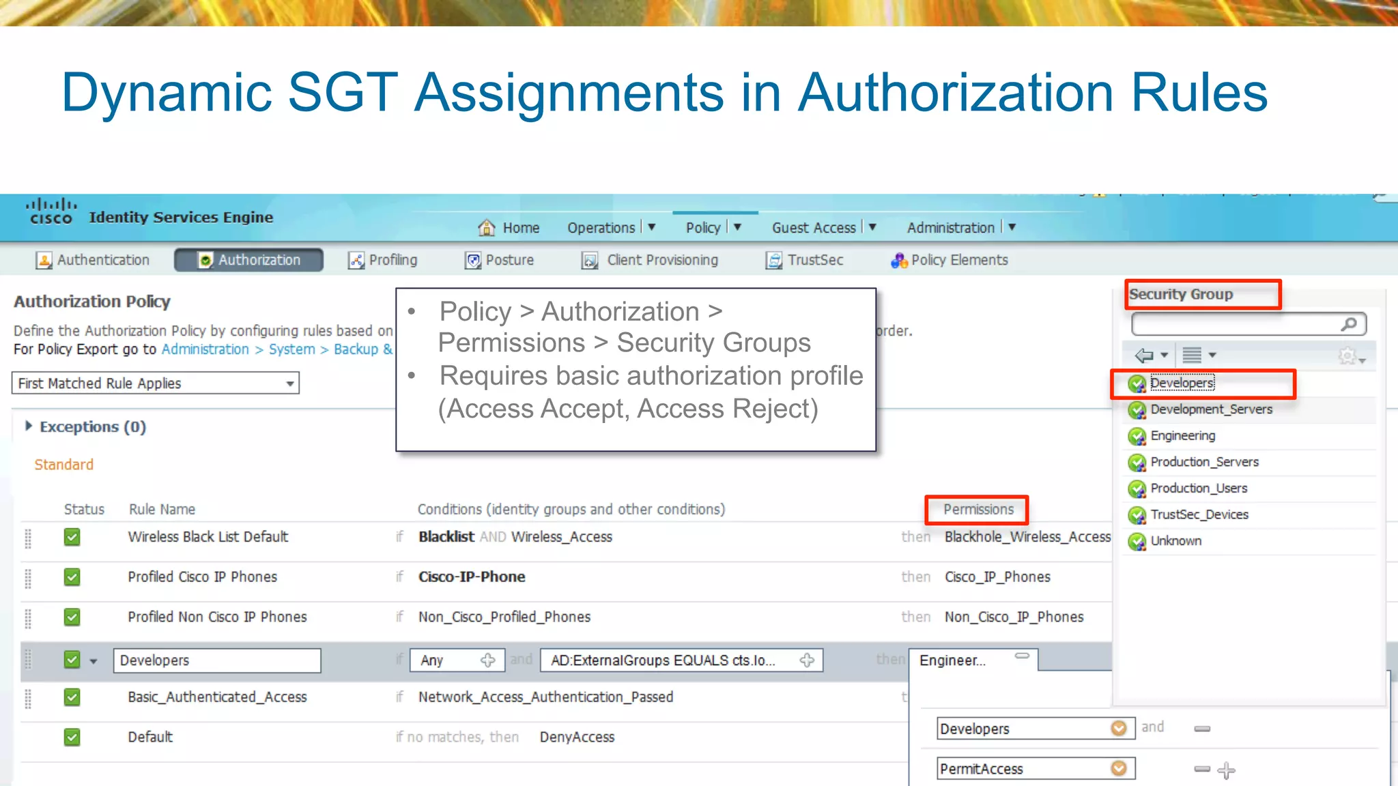
Task: Expand the Exceptions (0) section
Action: pos(29,426)
